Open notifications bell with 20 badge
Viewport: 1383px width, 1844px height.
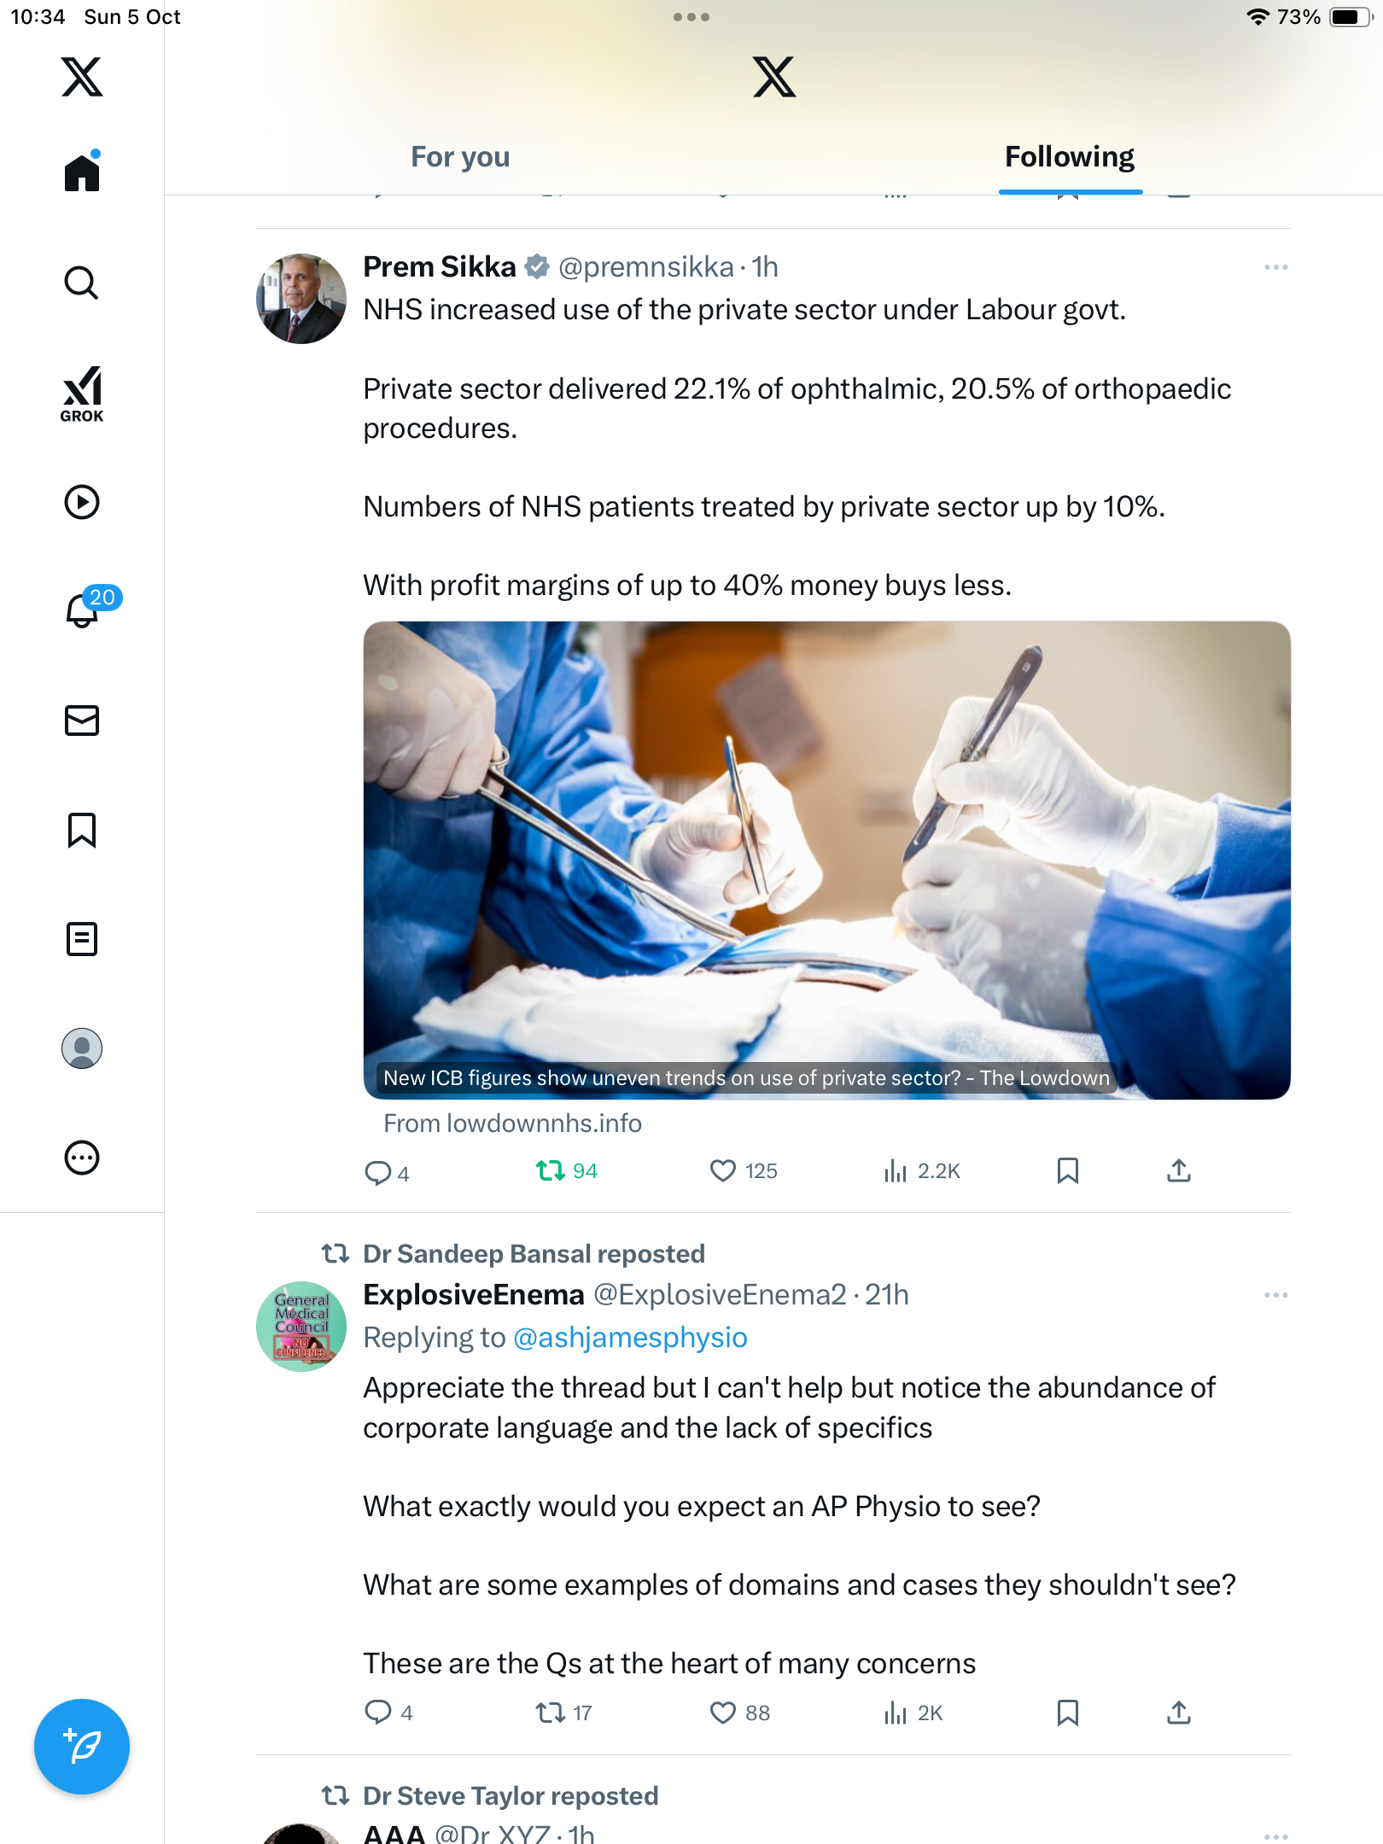(84, 610)
